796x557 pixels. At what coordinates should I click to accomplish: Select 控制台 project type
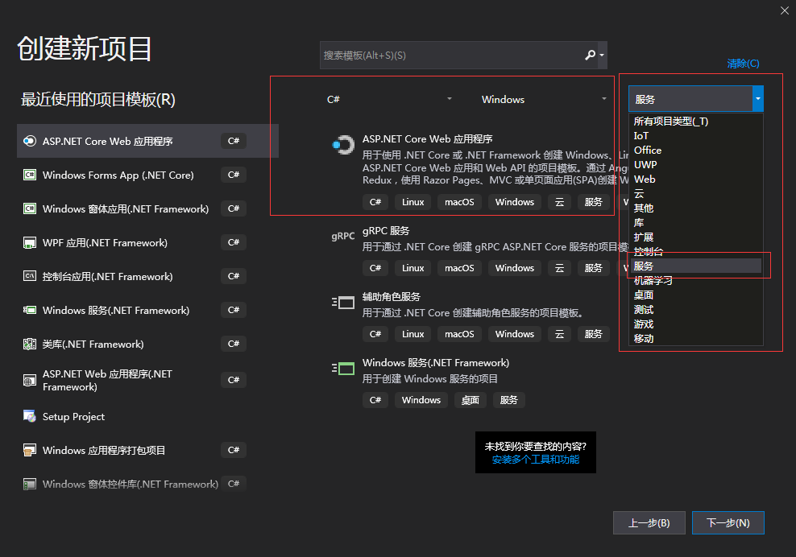(x=695, y=252)
